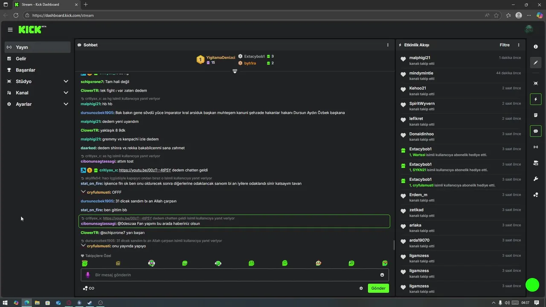This screenshot has height=307, width=546.
Task: Open the Windows Start menu
Action: point(6,303)
